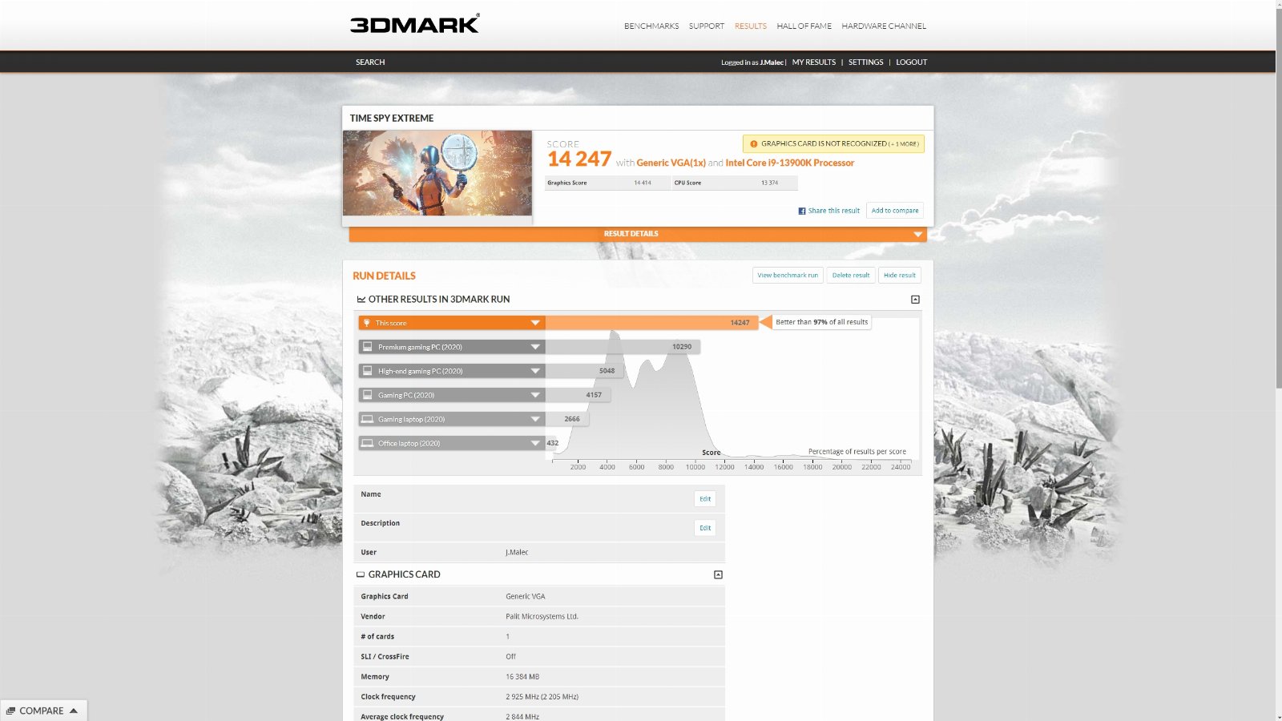1282x721 pixels.
Task: Click the Delete result button
Action: (850, 276)
